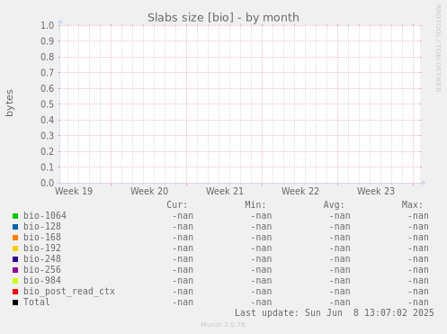Screen dimensions: 447x334
Task: Click the bytes y-axis label
Action: click(10, 103)
